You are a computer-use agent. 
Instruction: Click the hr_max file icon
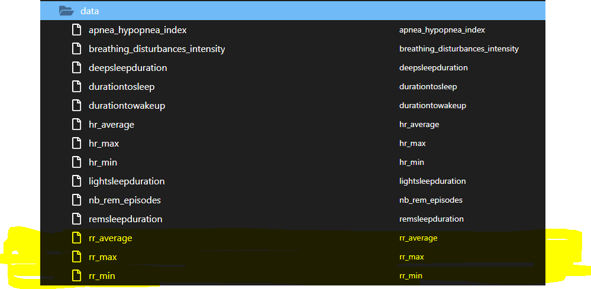76,144
